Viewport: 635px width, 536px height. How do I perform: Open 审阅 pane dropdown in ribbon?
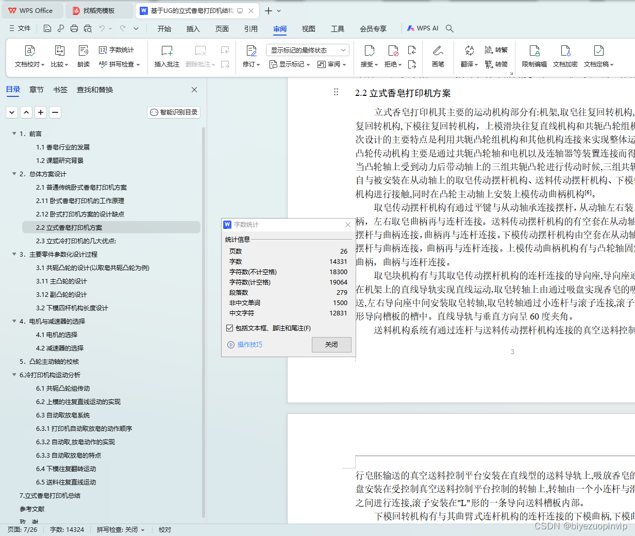332,64
